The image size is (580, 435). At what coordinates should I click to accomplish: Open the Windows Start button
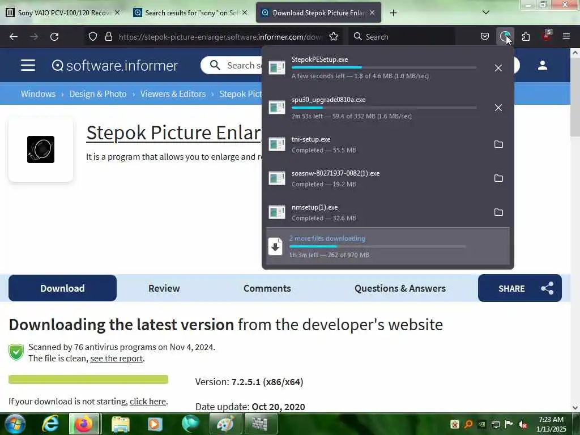coord(15,424)
